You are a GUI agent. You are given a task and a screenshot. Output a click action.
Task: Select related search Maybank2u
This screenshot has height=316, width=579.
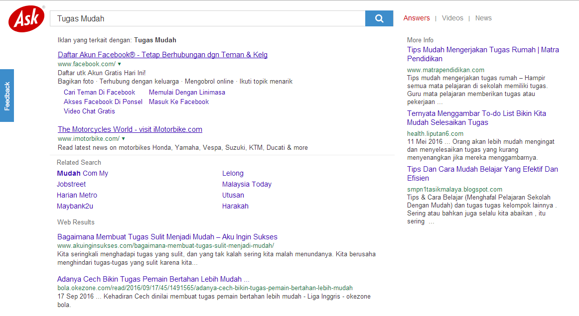[75, 206]
